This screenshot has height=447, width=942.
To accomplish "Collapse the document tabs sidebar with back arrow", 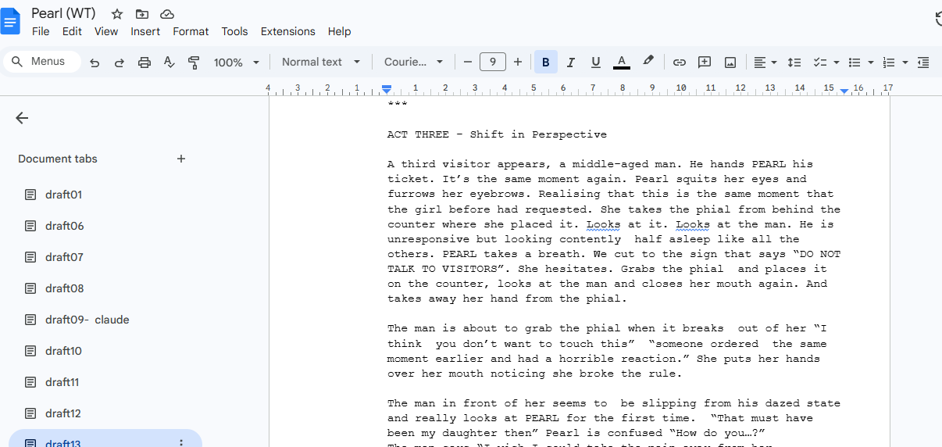I will pyautogui.click(x=22, y=118).
